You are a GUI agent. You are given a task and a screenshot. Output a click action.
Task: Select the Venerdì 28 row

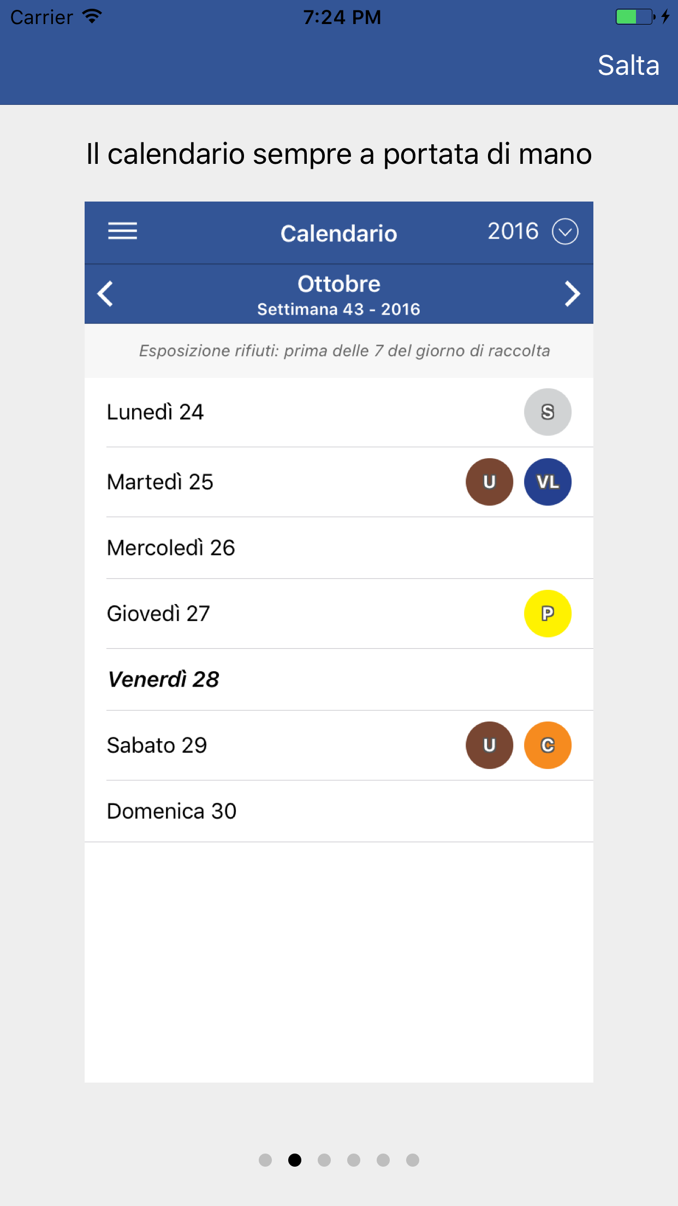click(x=338, y=679)
